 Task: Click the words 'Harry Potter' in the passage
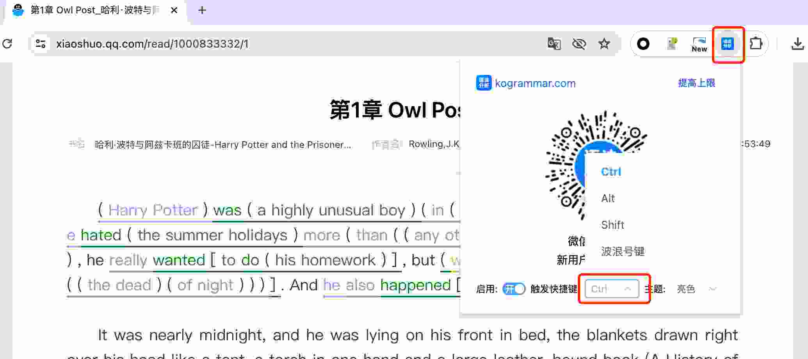point(153,210)
